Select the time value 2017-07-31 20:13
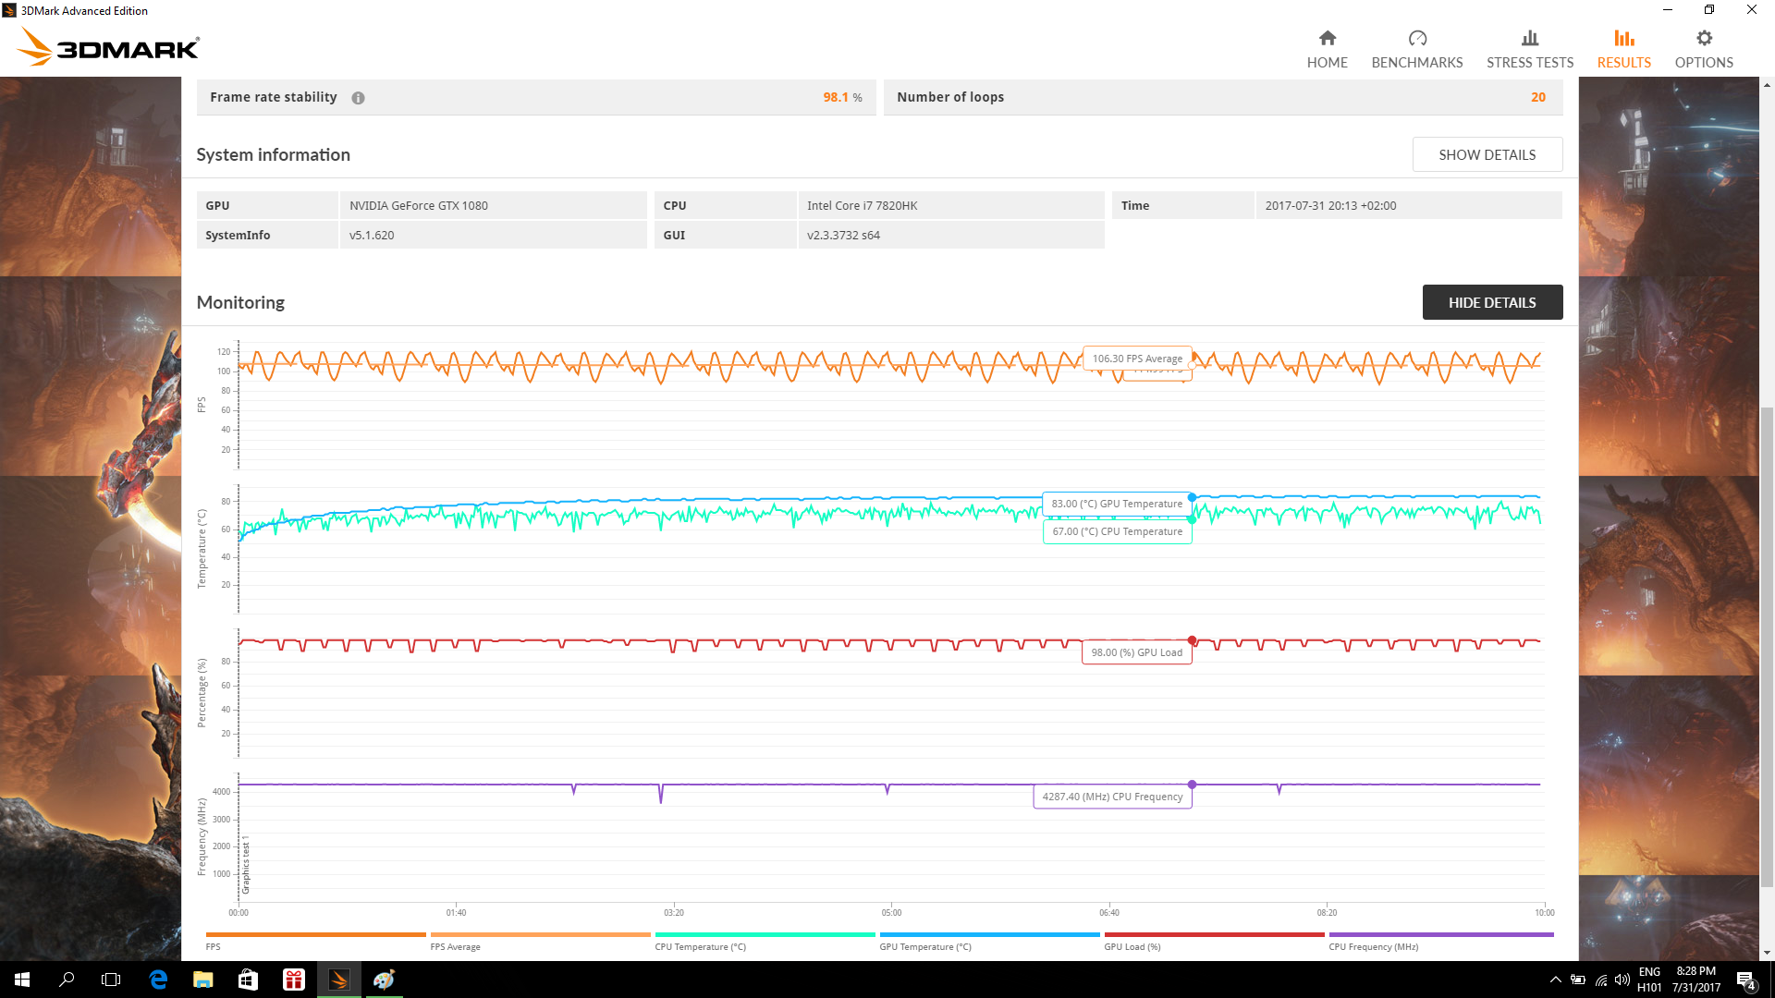This screenshot has height=998, width=1775. tap(1330, 205)
